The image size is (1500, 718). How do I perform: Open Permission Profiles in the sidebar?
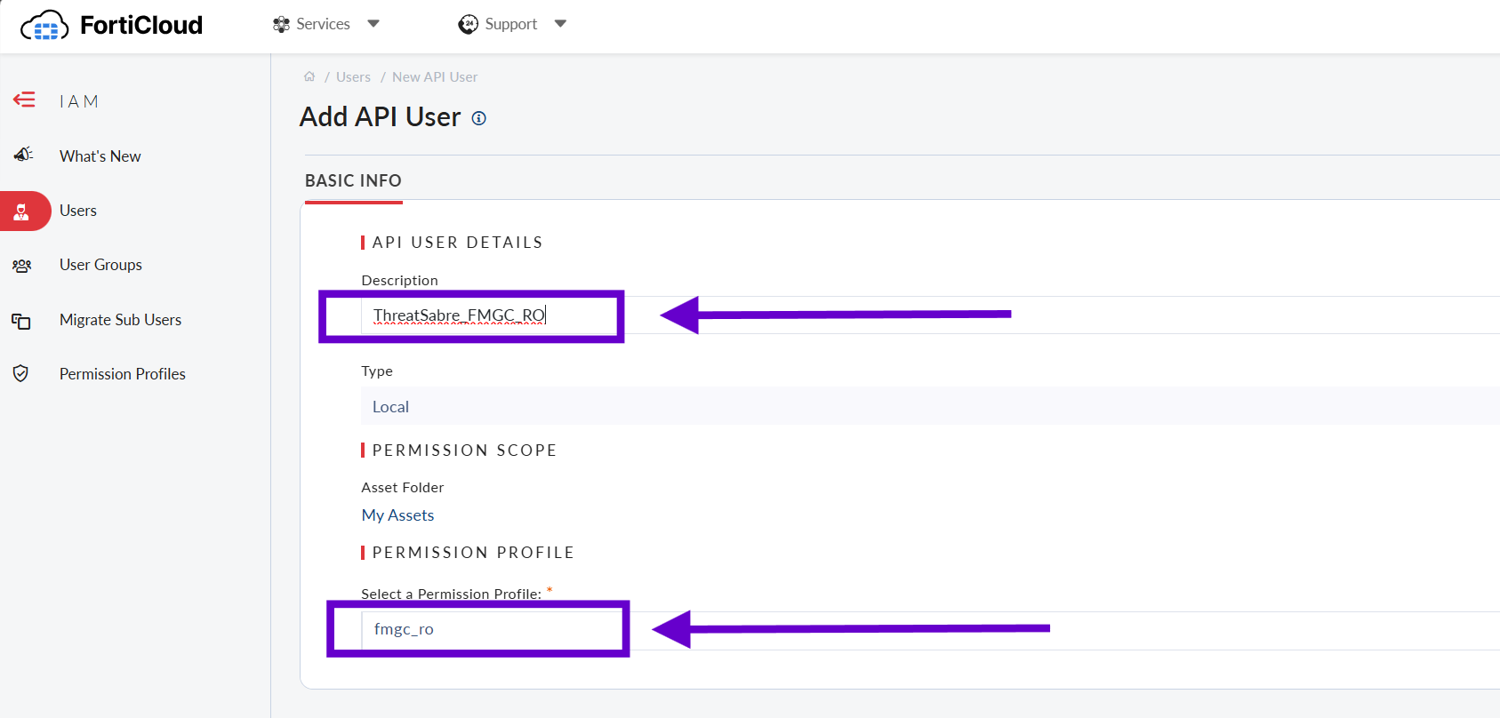pyautogui.click(x=123, y=374)
